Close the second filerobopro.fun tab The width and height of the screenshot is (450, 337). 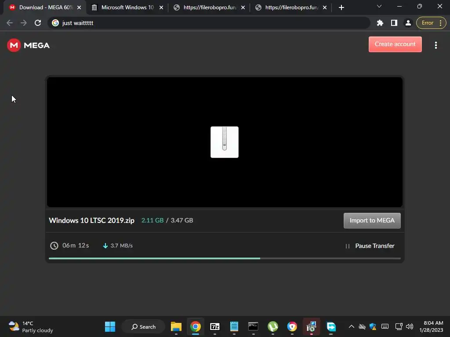325,7
